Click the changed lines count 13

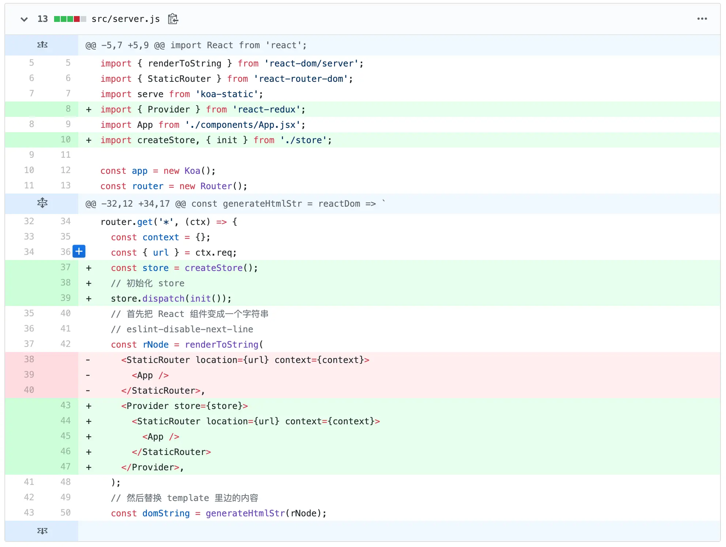pos(42,19)
